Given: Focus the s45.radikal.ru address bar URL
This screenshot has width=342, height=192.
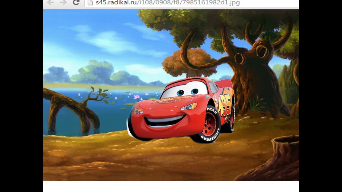Looking at the screenshot, I should [168, 3].
